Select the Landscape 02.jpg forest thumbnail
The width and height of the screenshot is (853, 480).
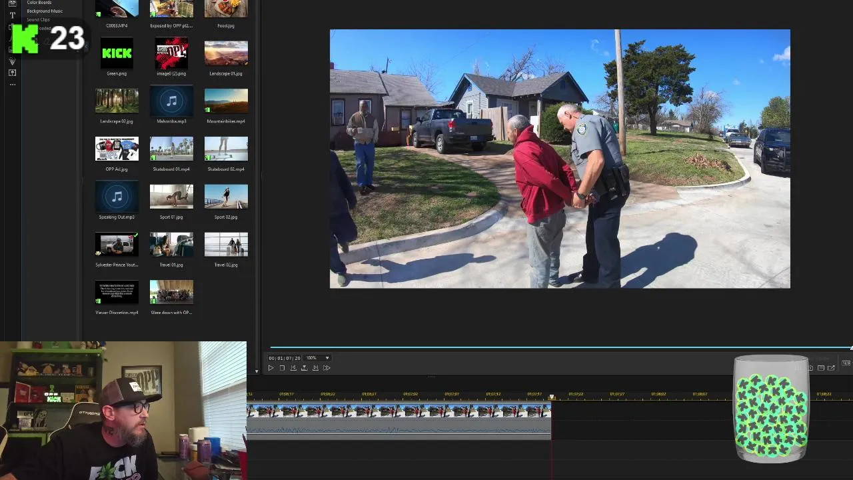(x=117, y=101)
